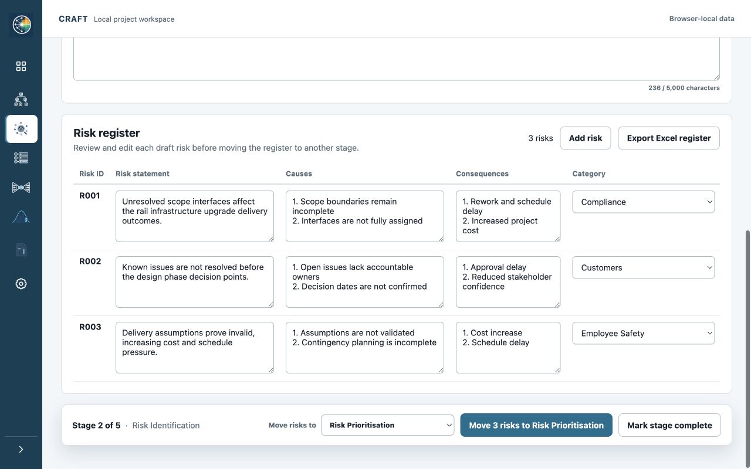Edit the R002 consequences text field
Image resolution: width=751 pixels, height=469 pixels.
pyautogui.click(x=508, y=282)
